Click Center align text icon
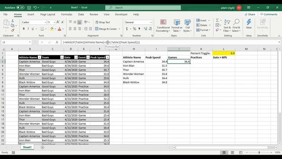Screen dimensions: 282x159 coord(75,29)
